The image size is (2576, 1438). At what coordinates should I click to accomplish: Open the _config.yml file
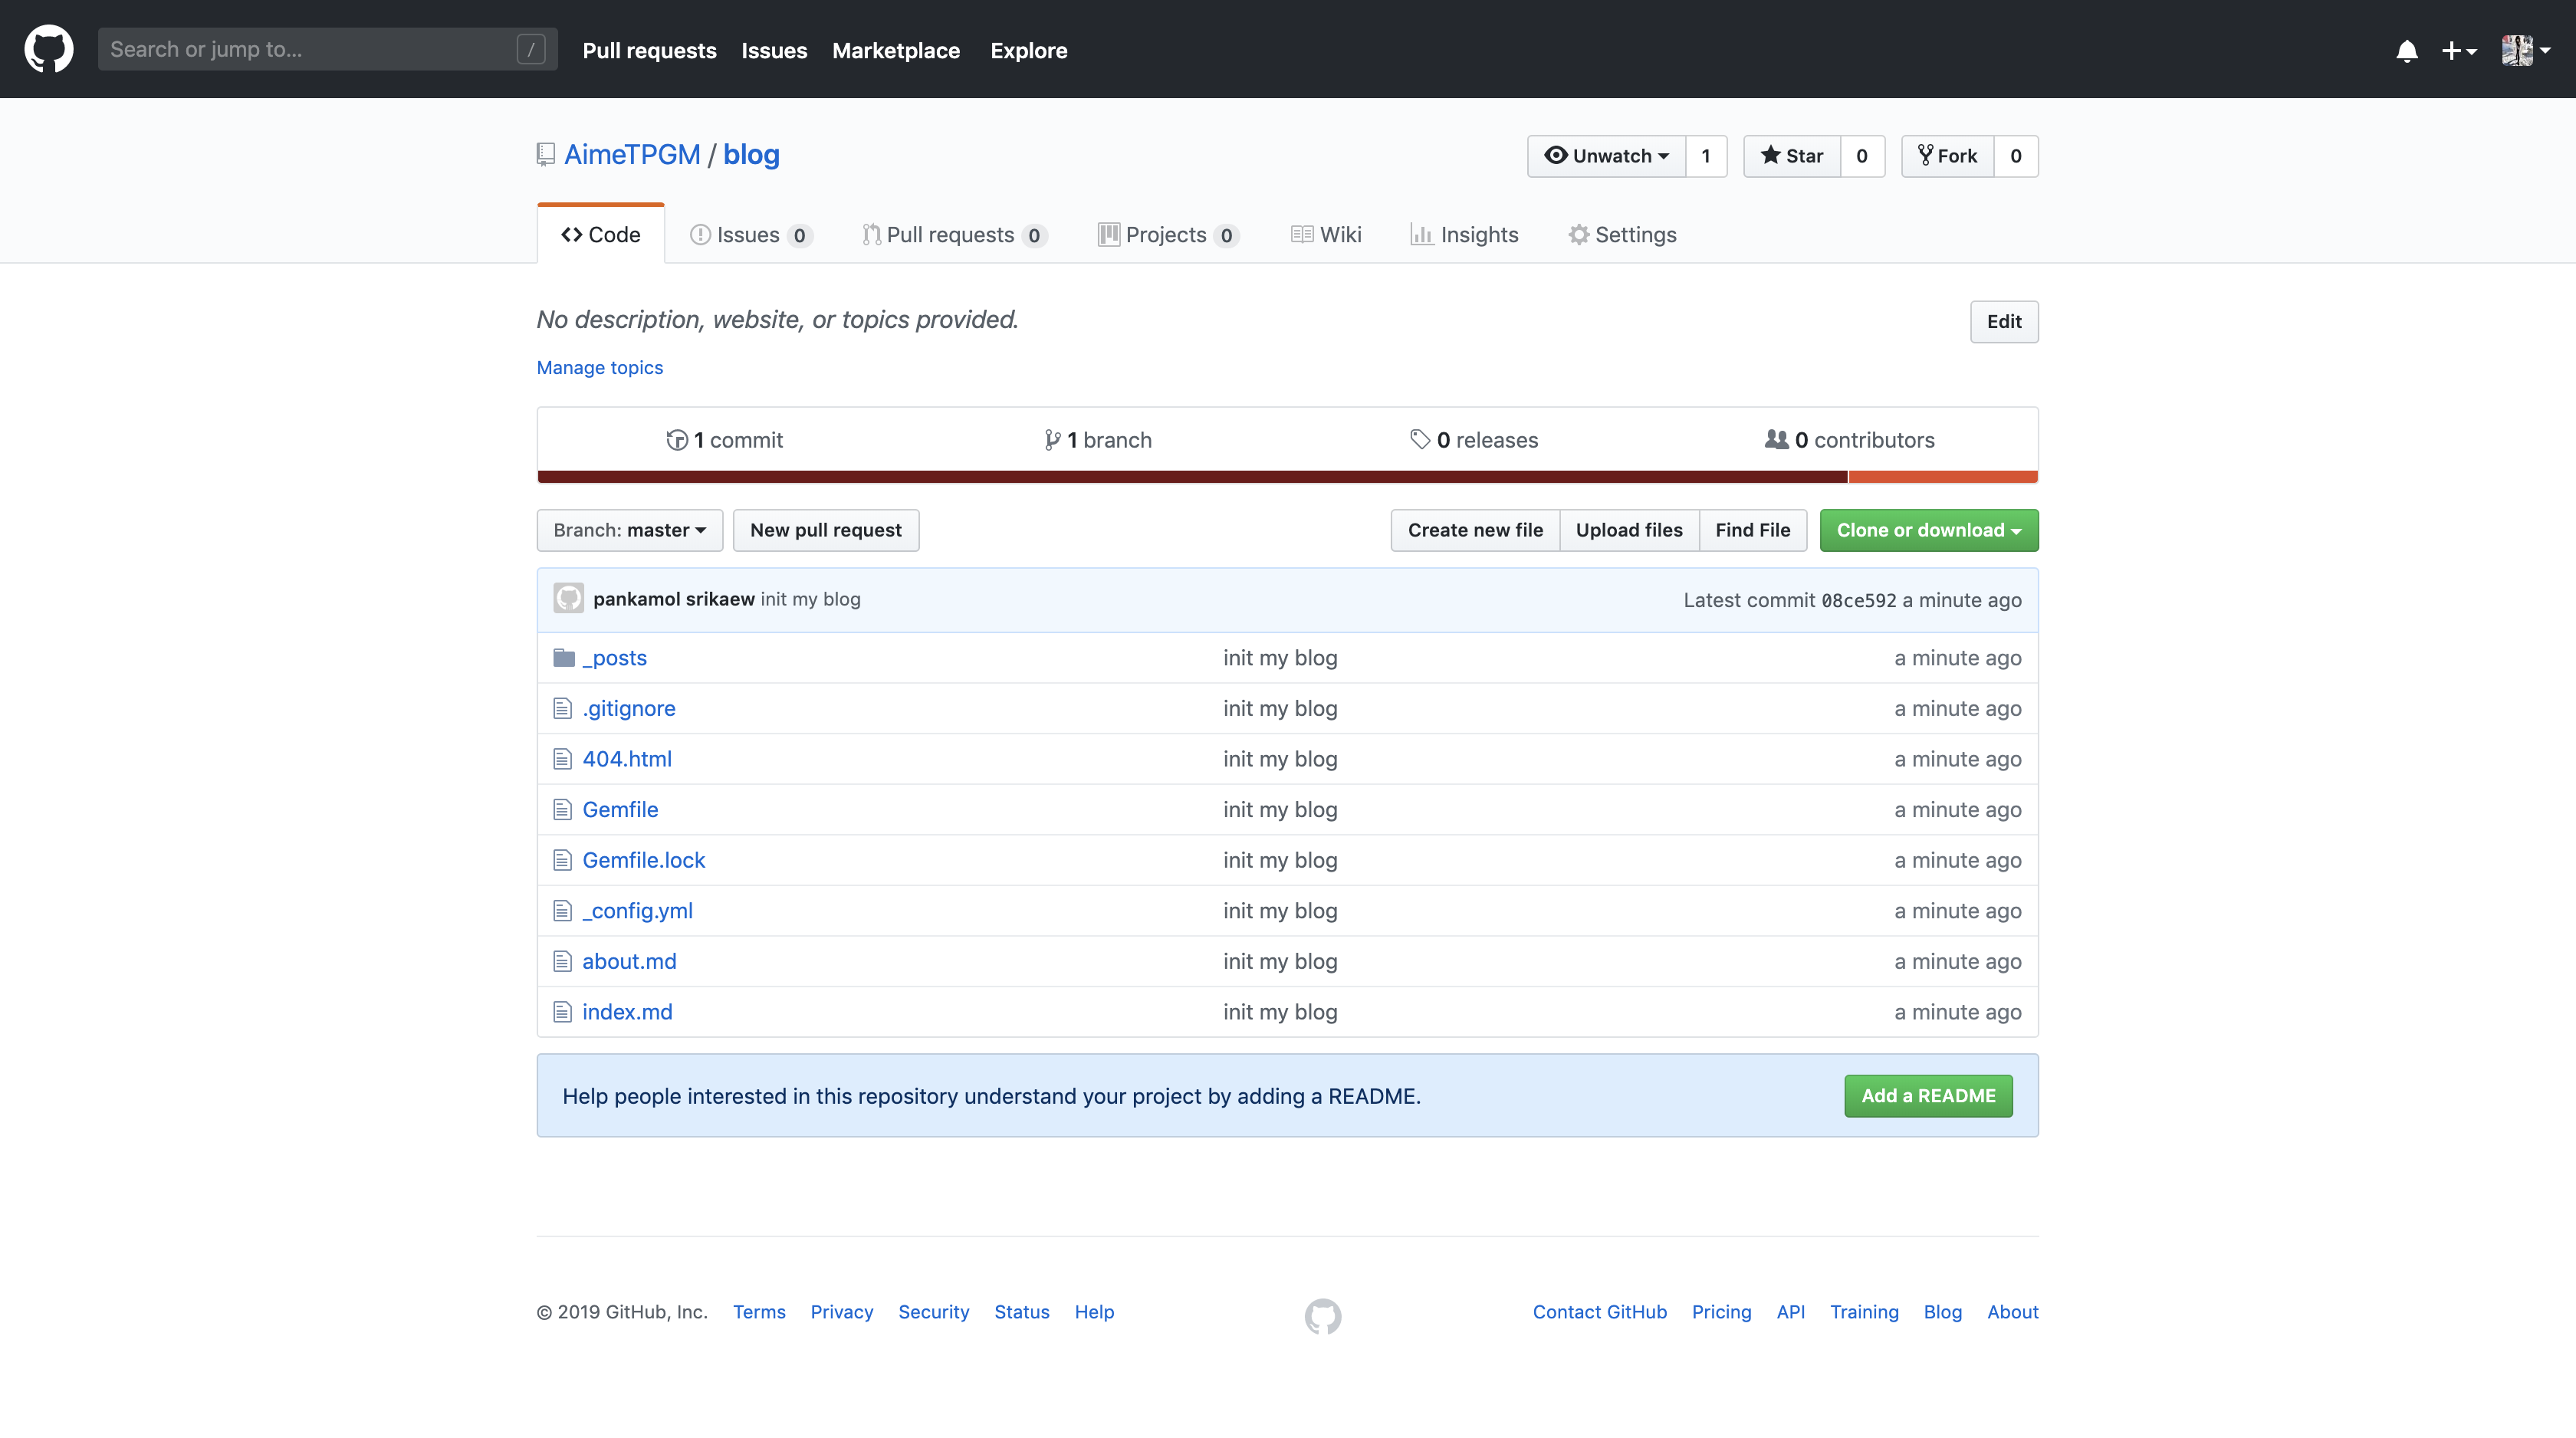637,911
